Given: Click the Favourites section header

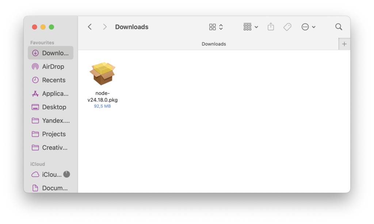Looking at the screenshot, I should (x=42, y=42).
